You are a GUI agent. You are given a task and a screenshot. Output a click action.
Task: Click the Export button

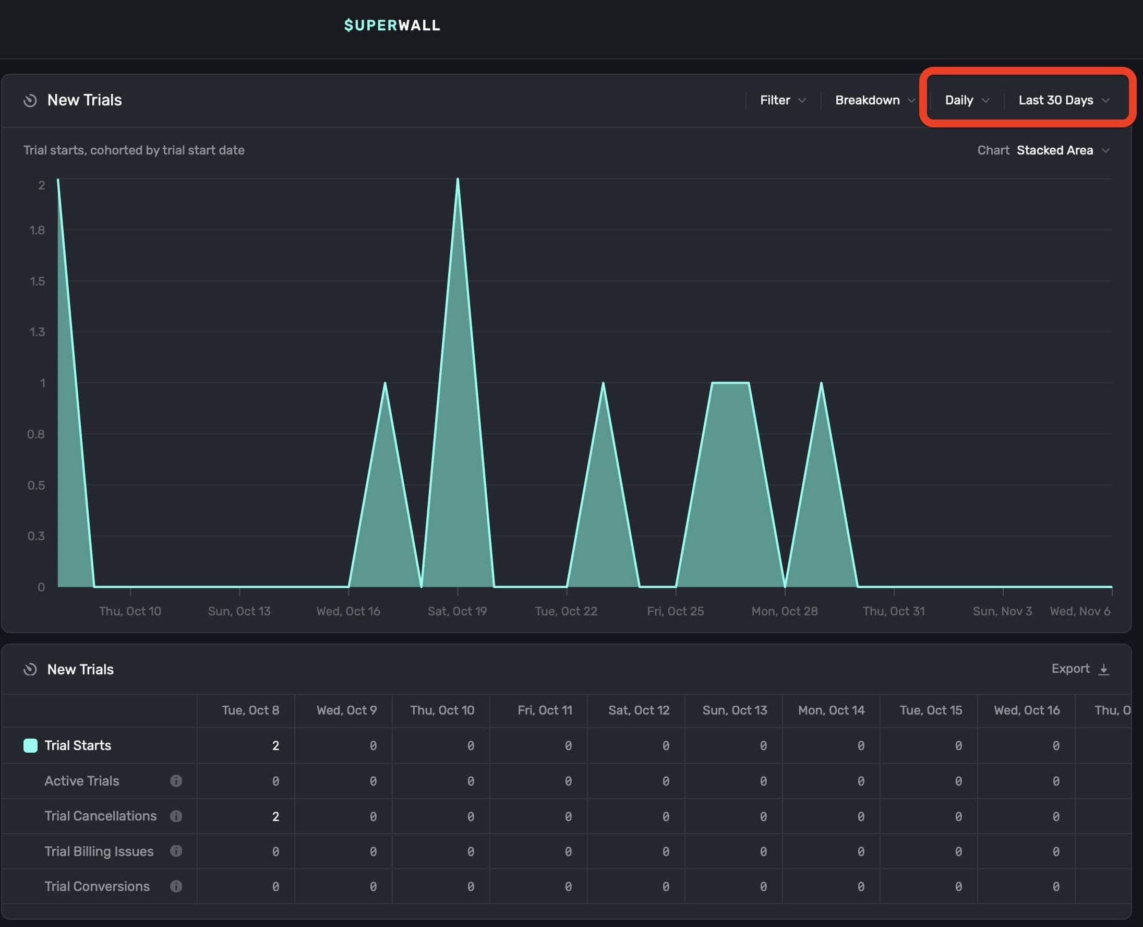[1070, 669]
